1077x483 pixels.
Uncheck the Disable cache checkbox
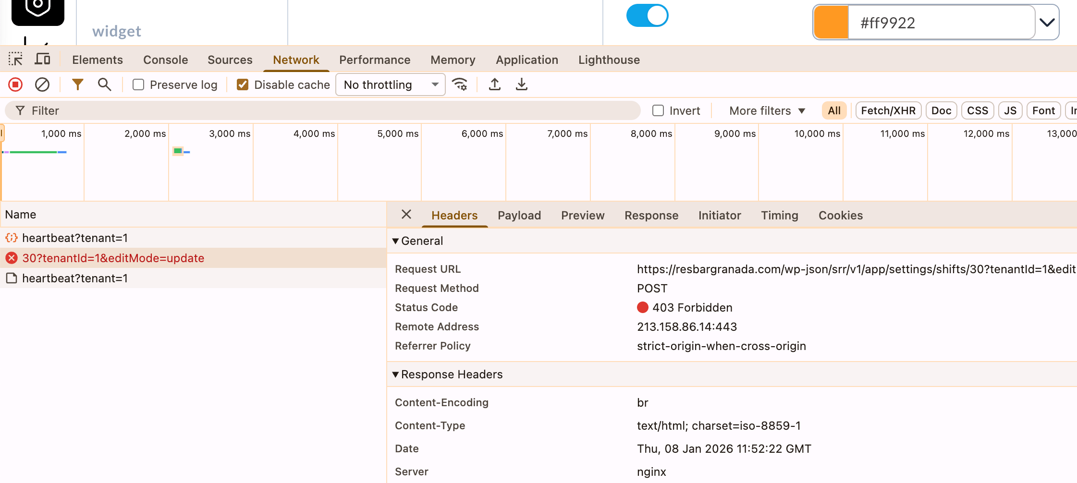pyautogui.click(x=243, y=85)
